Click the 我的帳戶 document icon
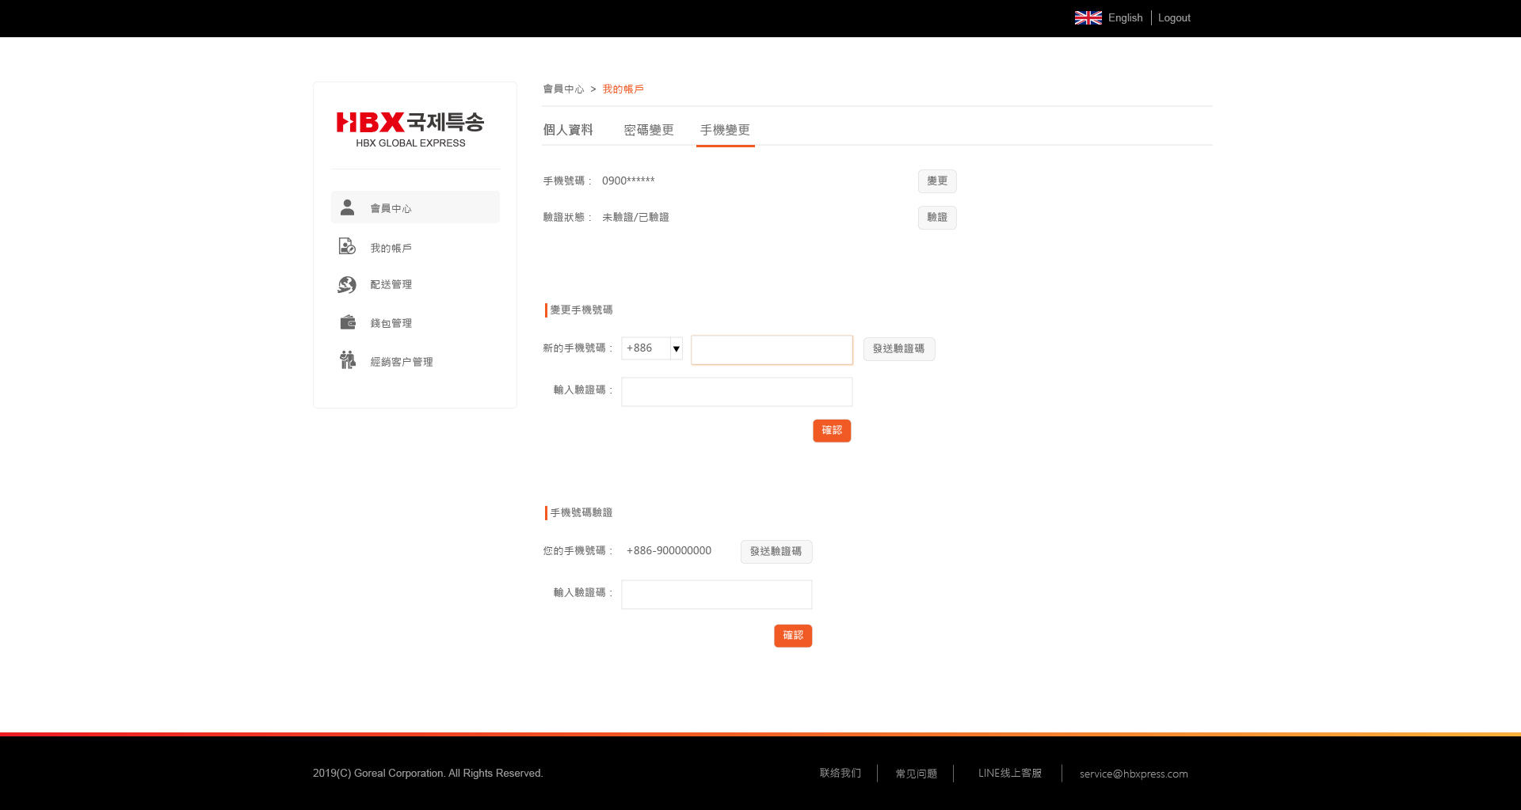 coord(347,247)
